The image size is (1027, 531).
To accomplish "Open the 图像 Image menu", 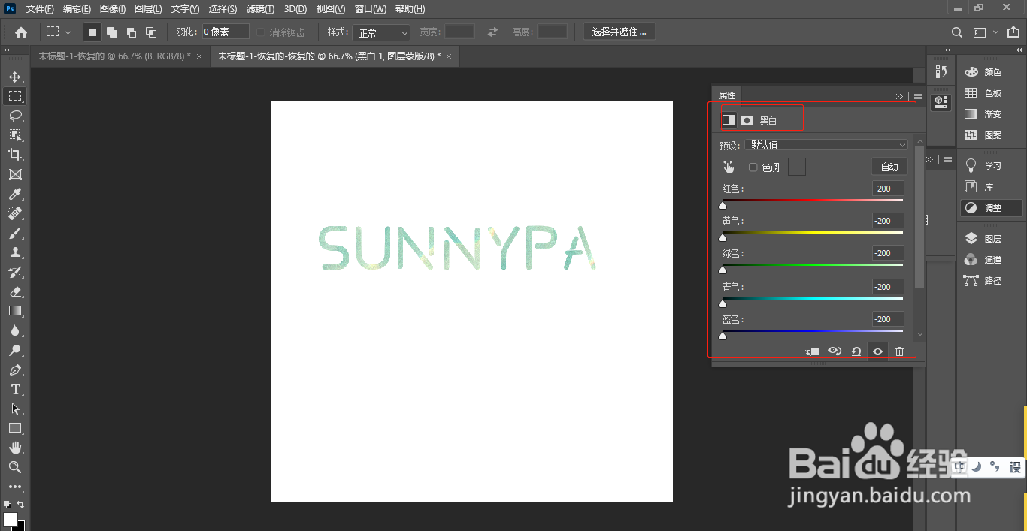I will pos(113,9).
